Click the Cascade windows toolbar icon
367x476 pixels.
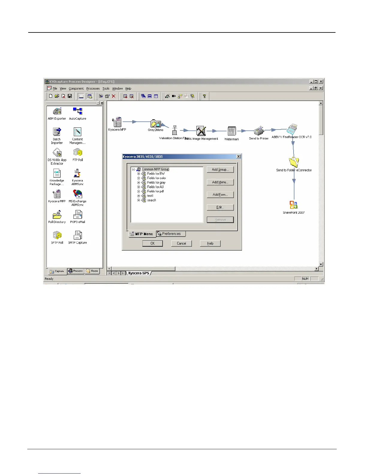(143, 96)
